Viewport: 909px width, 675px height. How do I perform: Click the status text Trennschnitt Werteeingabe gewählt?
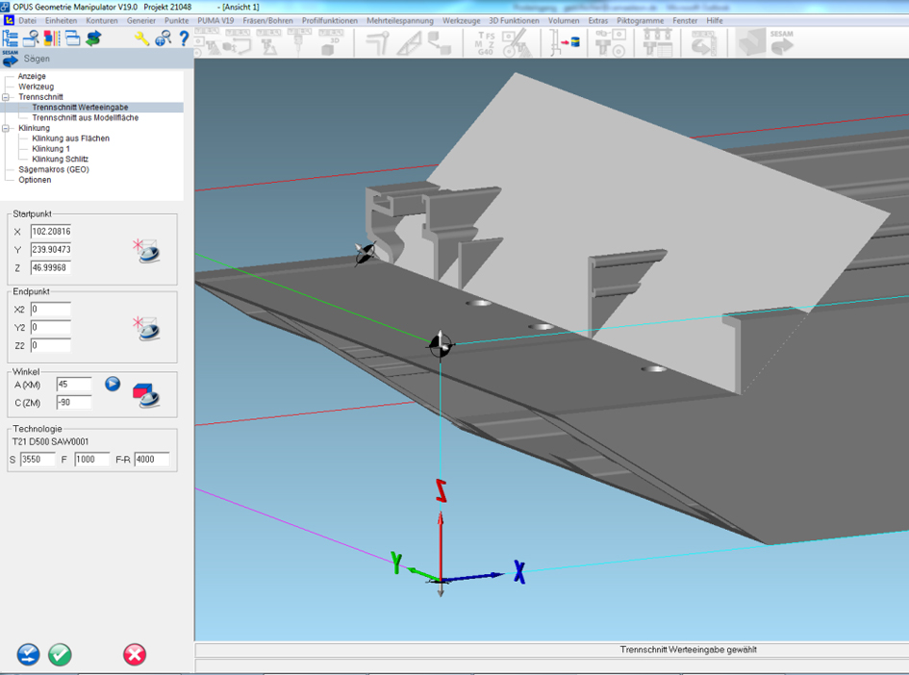(x=688, y=649)
